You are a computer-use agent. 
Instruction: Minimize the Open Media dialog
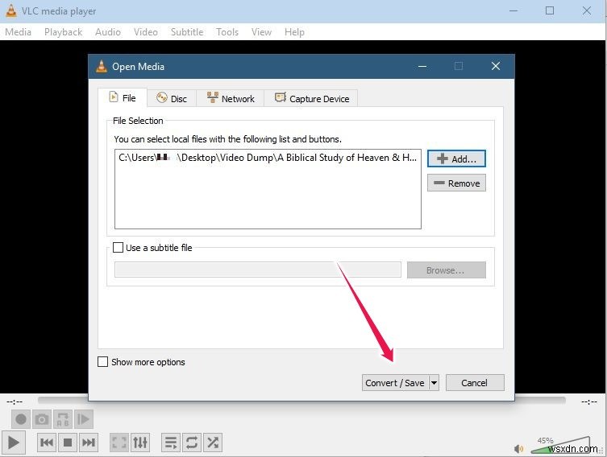coord(422,66)
